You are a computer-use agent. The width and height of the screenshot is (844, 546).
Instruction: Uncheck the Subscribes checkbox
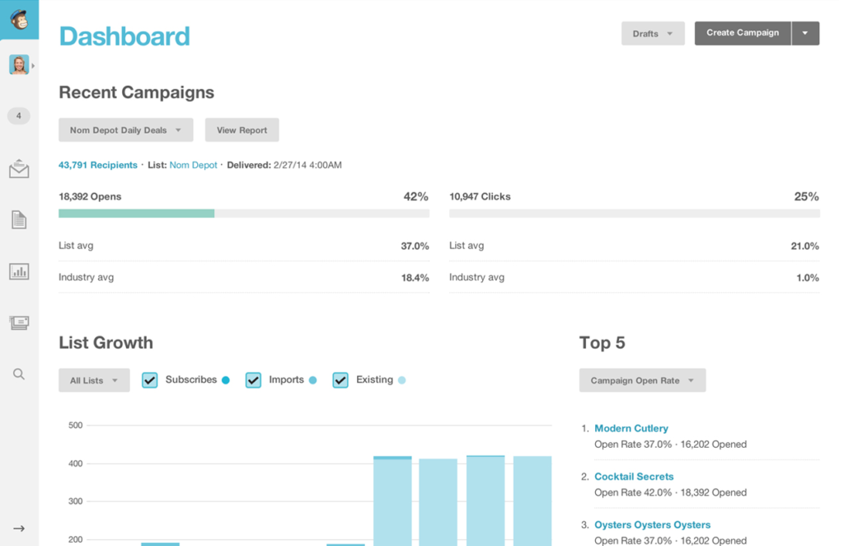pyautogui.click(x=150, y=379)
